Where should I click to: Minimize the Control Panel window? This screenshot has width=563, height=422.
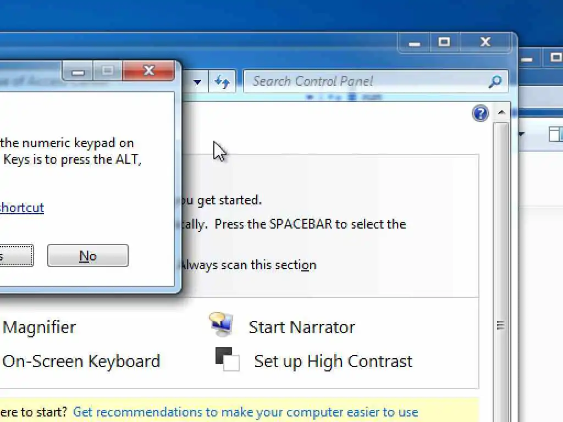(x=415, y=42)
